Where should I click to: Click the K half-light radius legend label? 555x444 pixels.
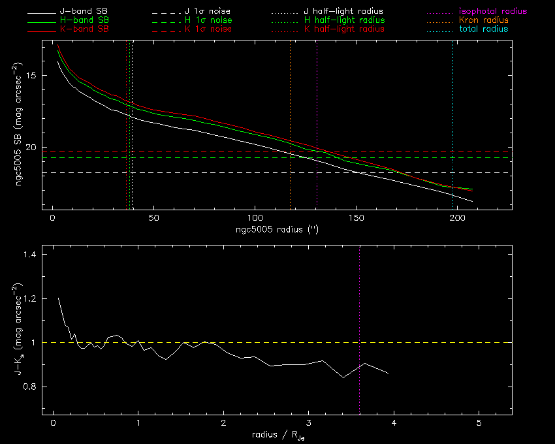343,29
